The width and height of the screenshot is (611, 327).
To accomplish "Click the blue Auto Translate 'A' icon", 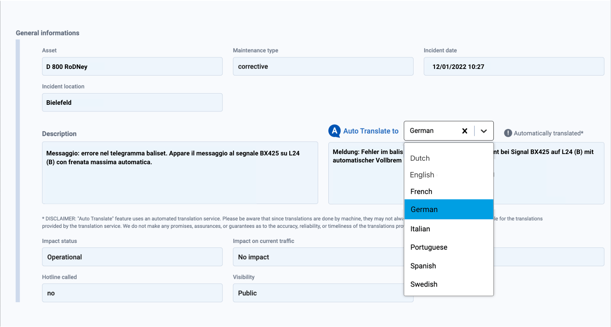I will pyautogui.click(x=334, y=131).
